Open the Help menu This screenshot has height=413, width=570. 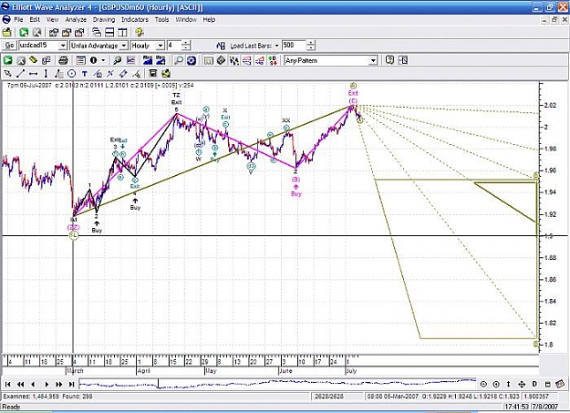[209, 20]
